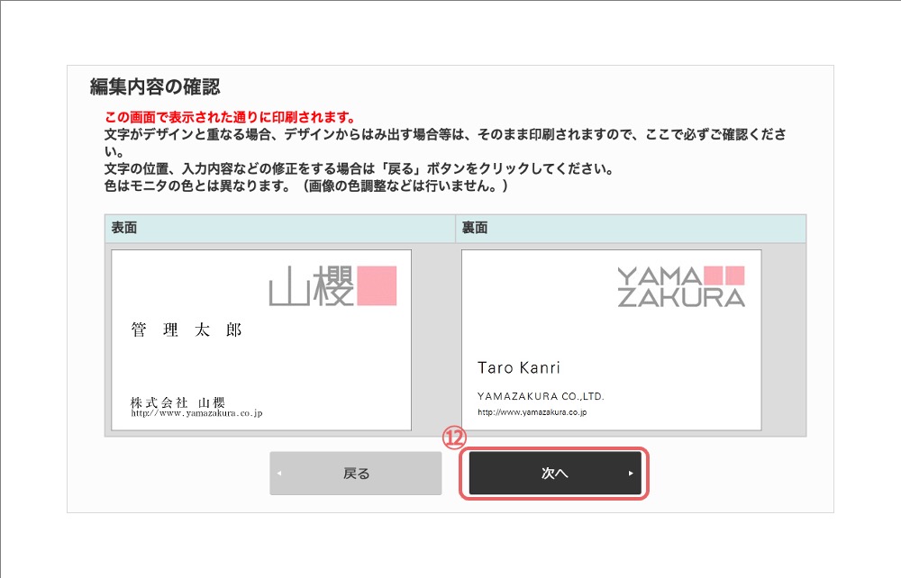The image size is (901, 578).
Task: Click the circled number 12 marker
Action: [x=454, y=438]
